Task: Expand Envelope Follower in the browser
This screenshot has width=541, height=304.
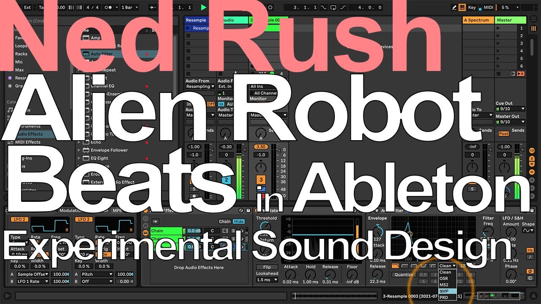Action: tap(79, 150)
